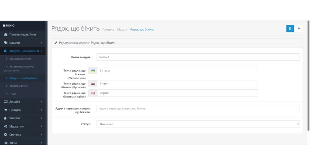Collapse the Модулі / Розширення chevron
This screenshot has height=166, width=310.
click(41, 51)
